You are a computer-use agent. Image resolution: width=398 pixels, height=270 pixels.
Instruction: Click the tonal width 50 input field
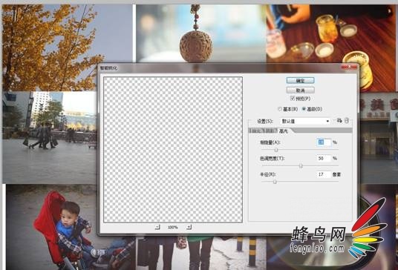coord(324,158)
